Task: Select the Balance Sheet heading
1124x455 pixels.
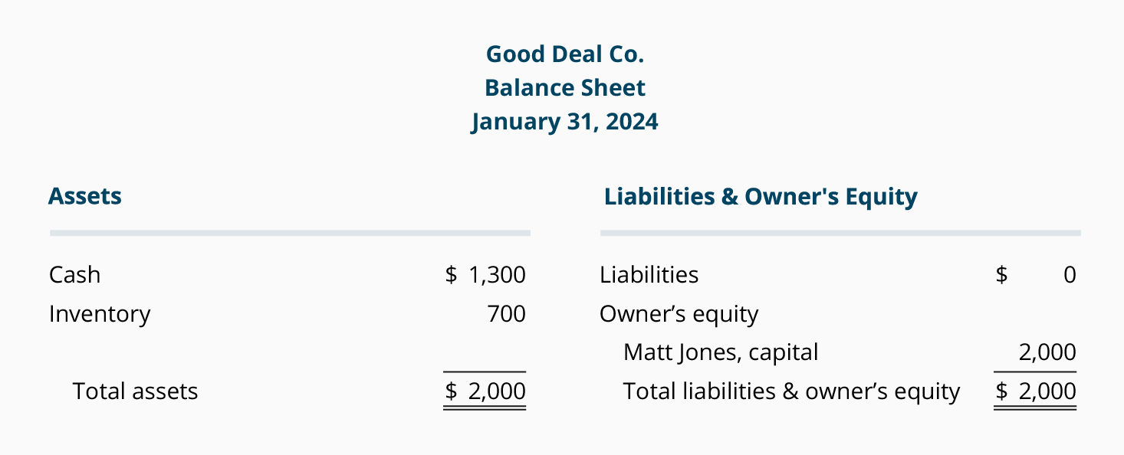Action: (x=565, y=88)
